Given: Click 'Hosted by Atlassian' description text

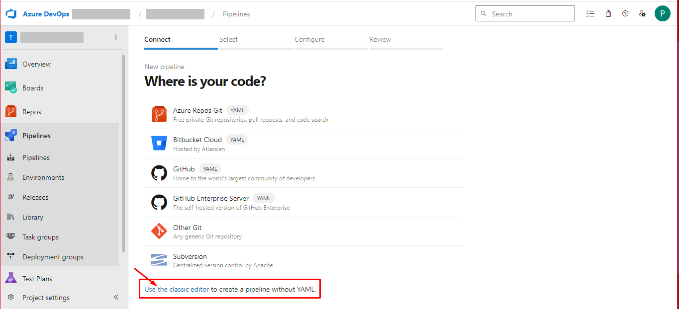Looking at the screenshot, I should click(x=199, y=149).
